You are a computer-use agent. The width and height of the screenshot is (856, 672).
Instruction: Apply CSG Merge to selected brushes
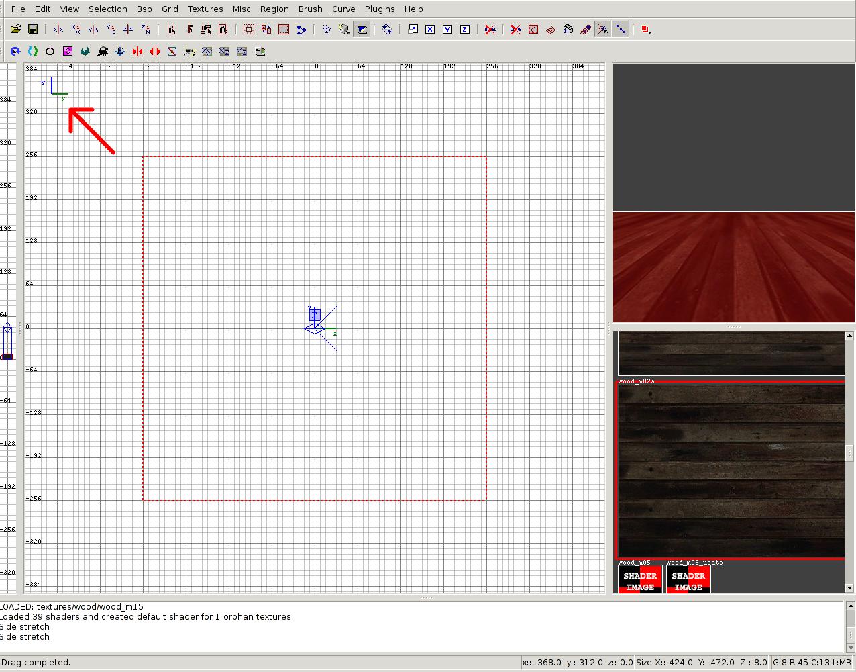(x=266, y=30)
